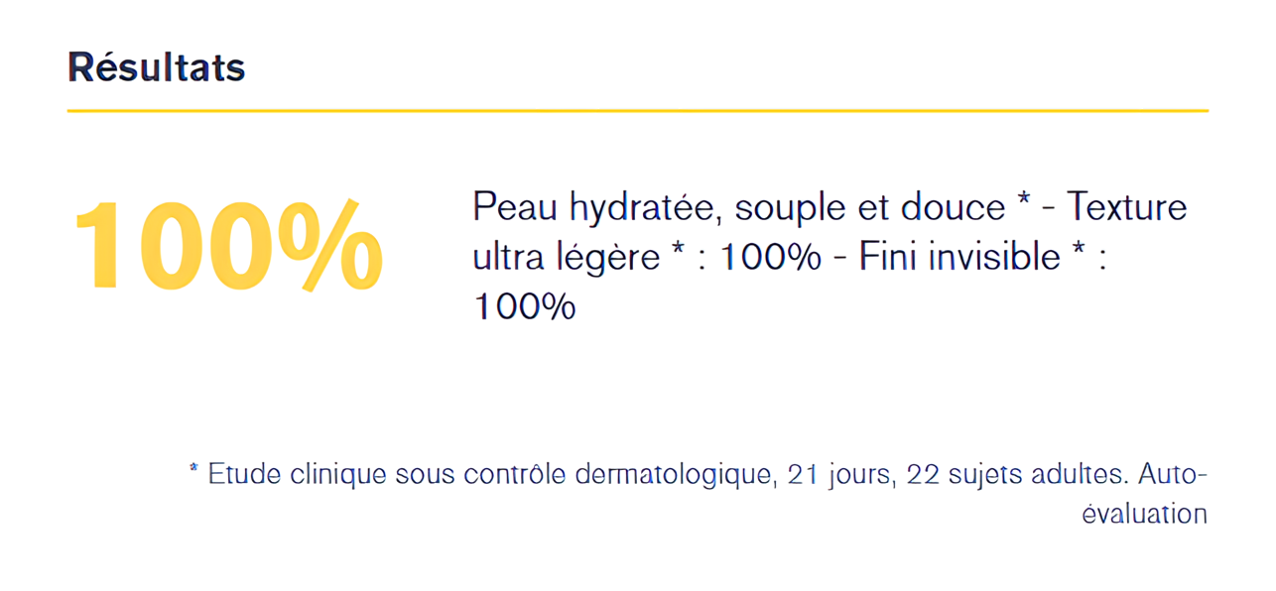Click the 100% on the third description line
1276x591 pixels.
(524, 306)
